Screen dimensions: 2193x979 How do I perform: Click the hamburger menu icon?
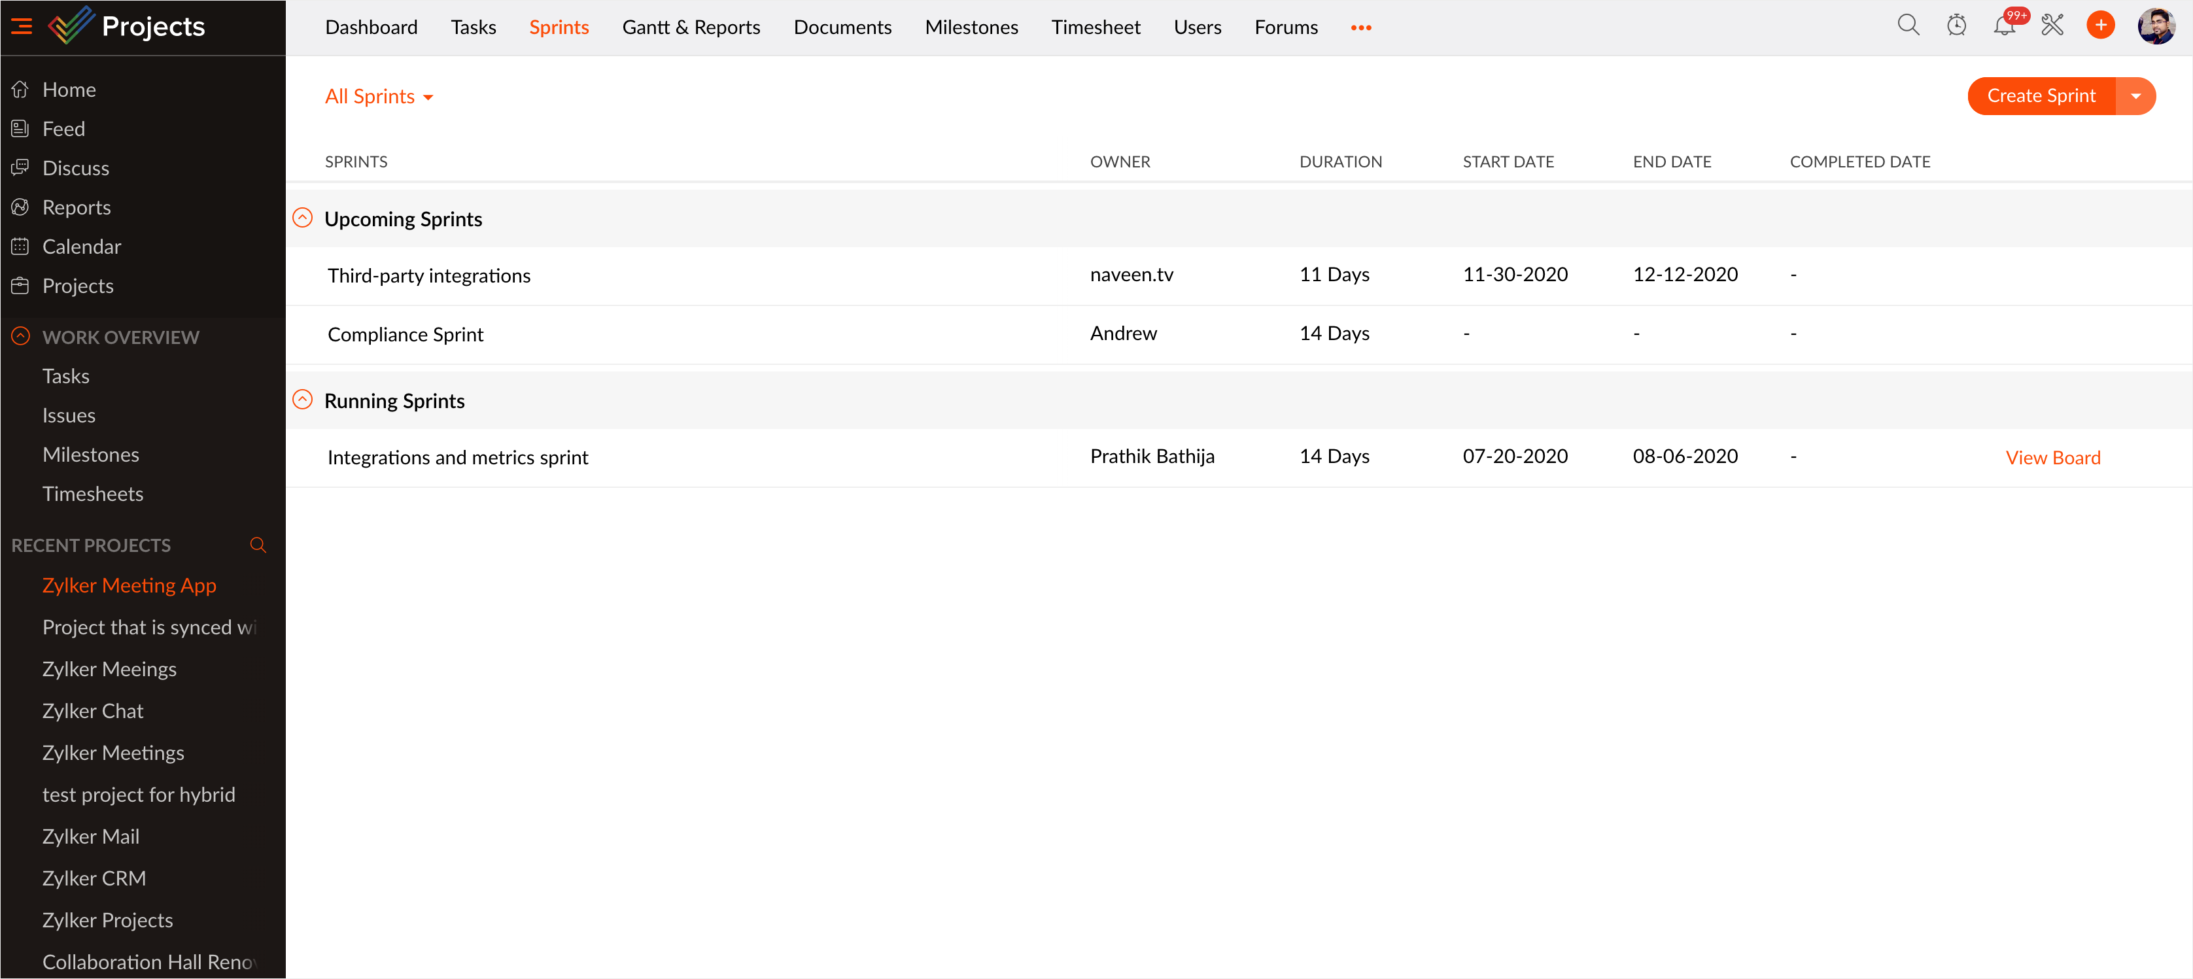22,26
